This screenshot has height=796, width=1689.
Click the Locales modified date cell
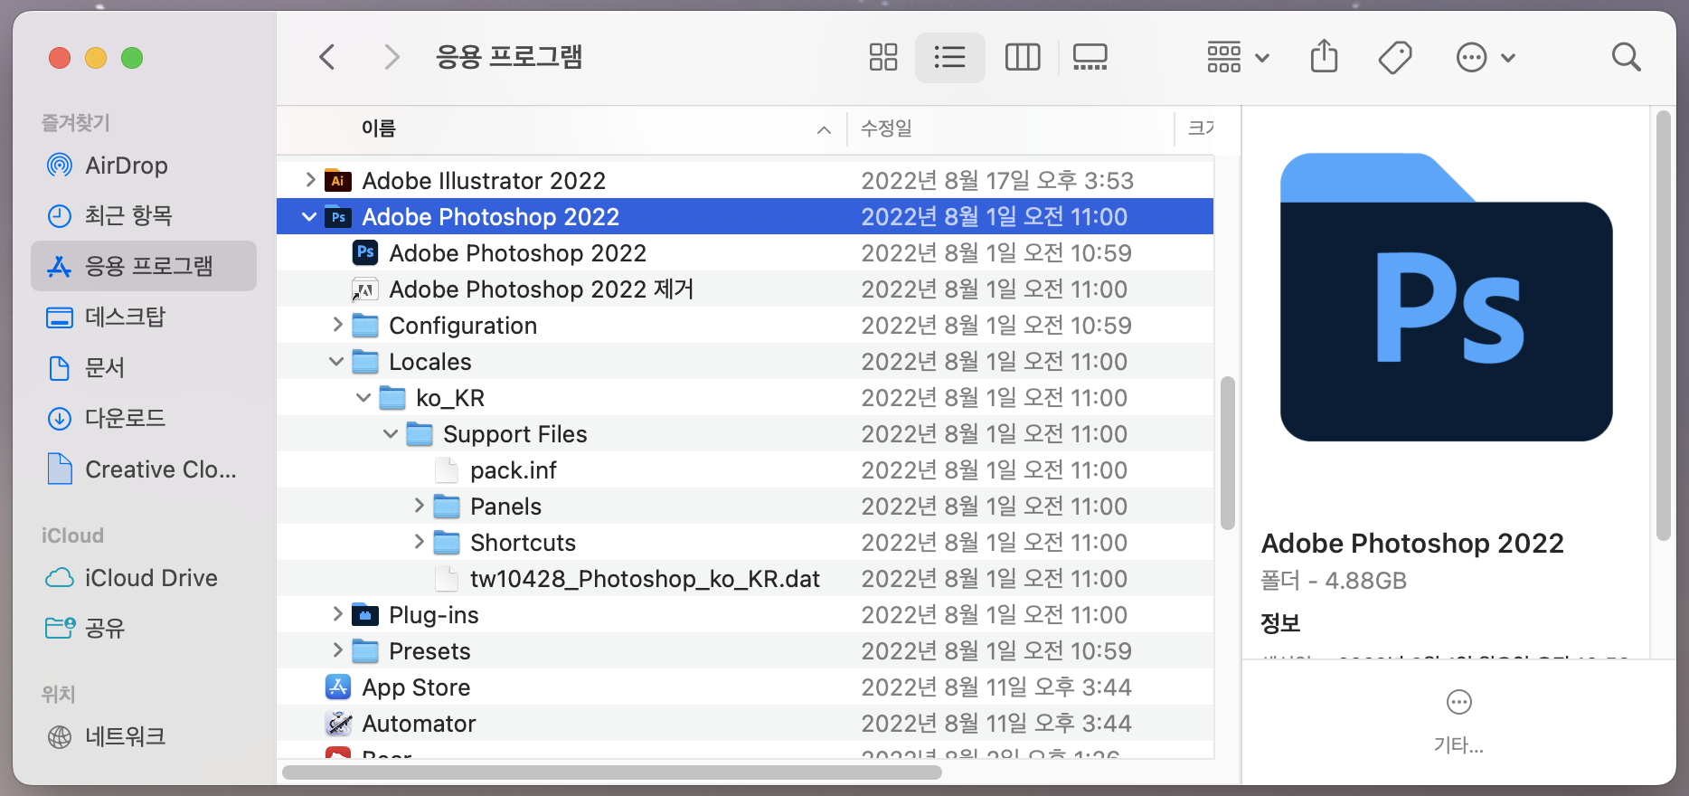click(994, 362)
